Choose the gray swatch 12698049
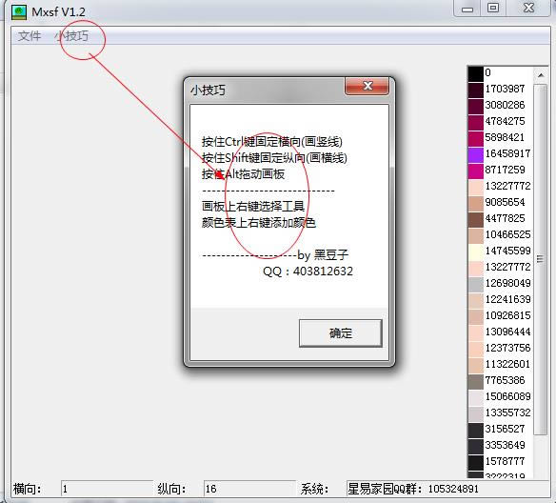The image size is (556, 503). (x=475, y=284)
